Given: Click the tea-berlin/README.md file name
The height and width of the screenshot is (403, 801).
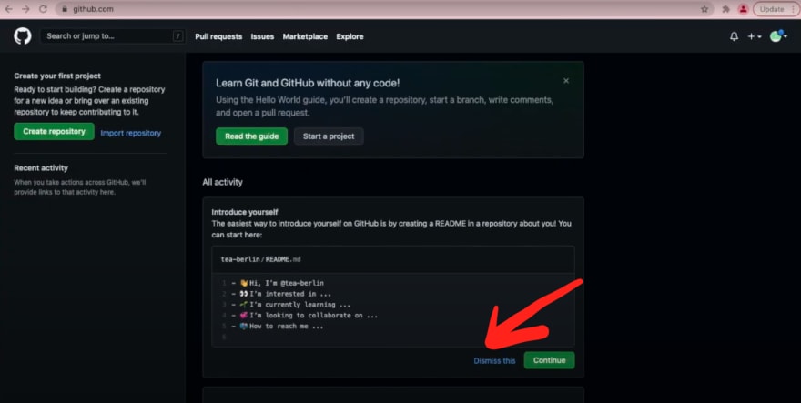Looking at the screenshot, I should 260,259.
